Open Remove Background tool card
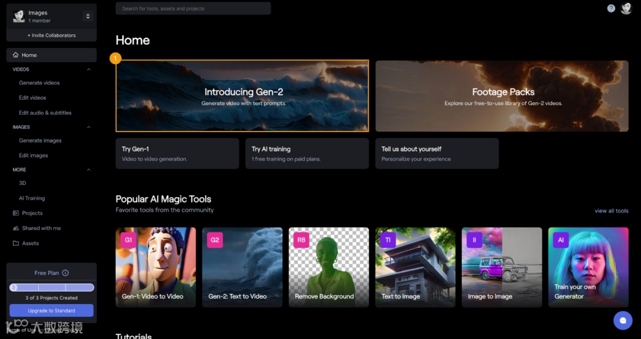 coord(329,267)
